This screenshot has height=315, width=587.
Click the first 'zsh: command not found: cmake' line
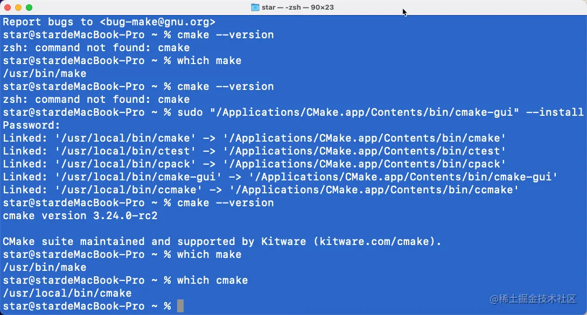click(x=96, y=48)
